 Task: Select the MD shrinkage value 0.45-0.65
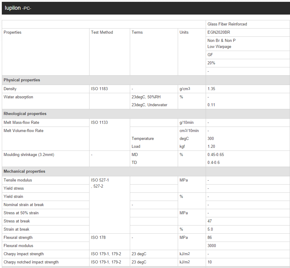coord(216,154)
